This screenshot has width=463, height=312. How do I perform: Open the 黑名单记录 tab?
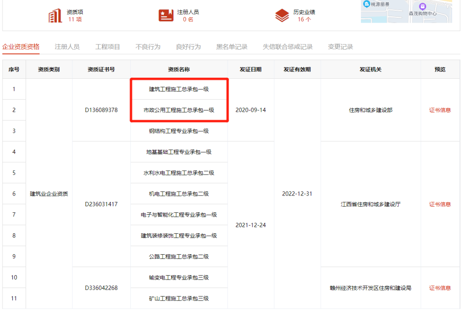[231, 47]
